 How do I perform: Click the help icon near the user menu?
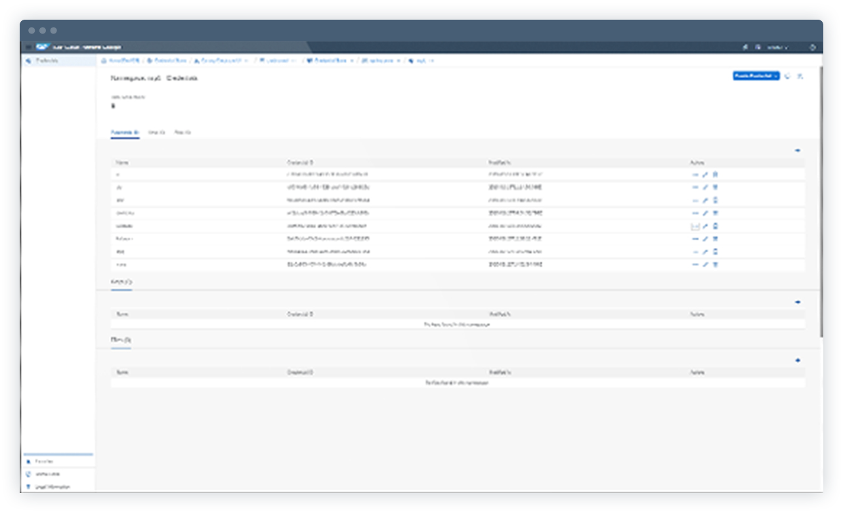(x=758, y=47)
